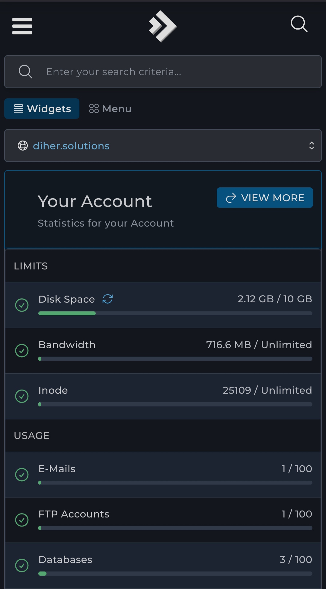Open the hamburger navigation menu
The width and height of the screenshot is (326, 589).
point(22,26)
